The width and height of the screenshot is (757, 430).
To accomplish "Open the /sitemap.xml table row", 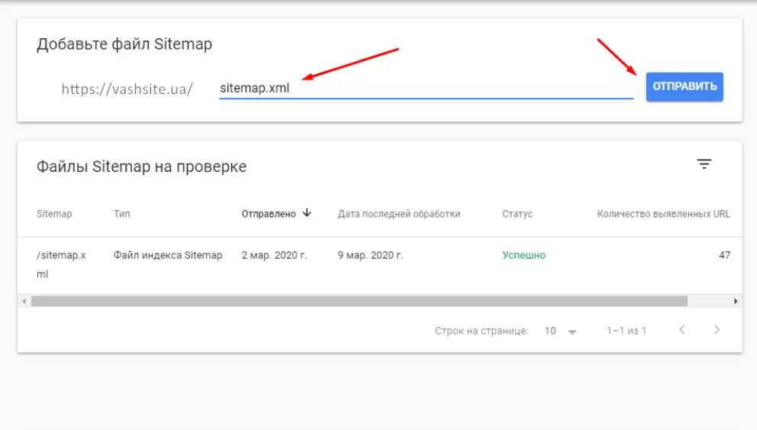I will 380,264.
